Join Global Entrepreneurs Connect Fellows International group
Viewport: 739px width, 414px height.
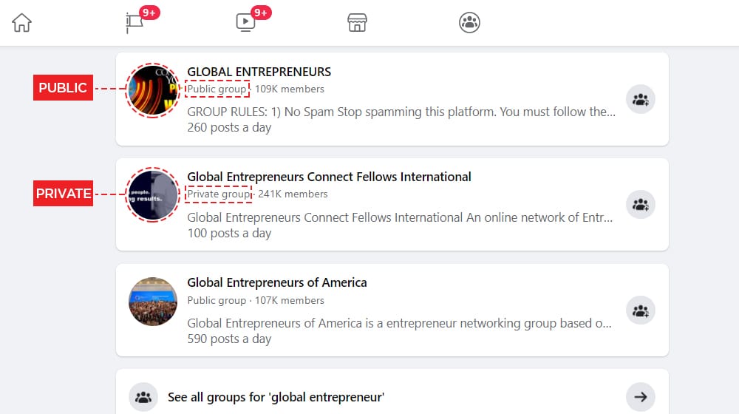[641, 205]
